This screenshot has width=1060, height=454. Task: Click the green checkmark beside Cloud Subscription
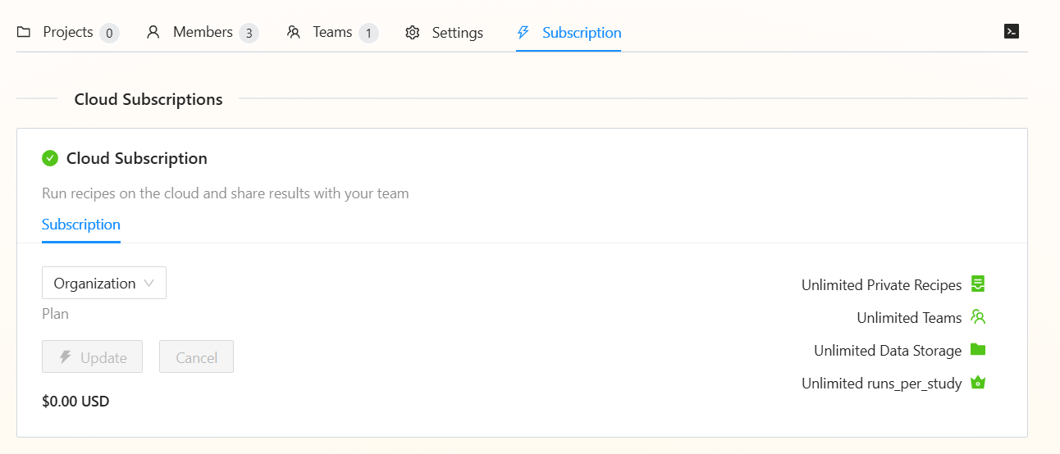point(50,158)
